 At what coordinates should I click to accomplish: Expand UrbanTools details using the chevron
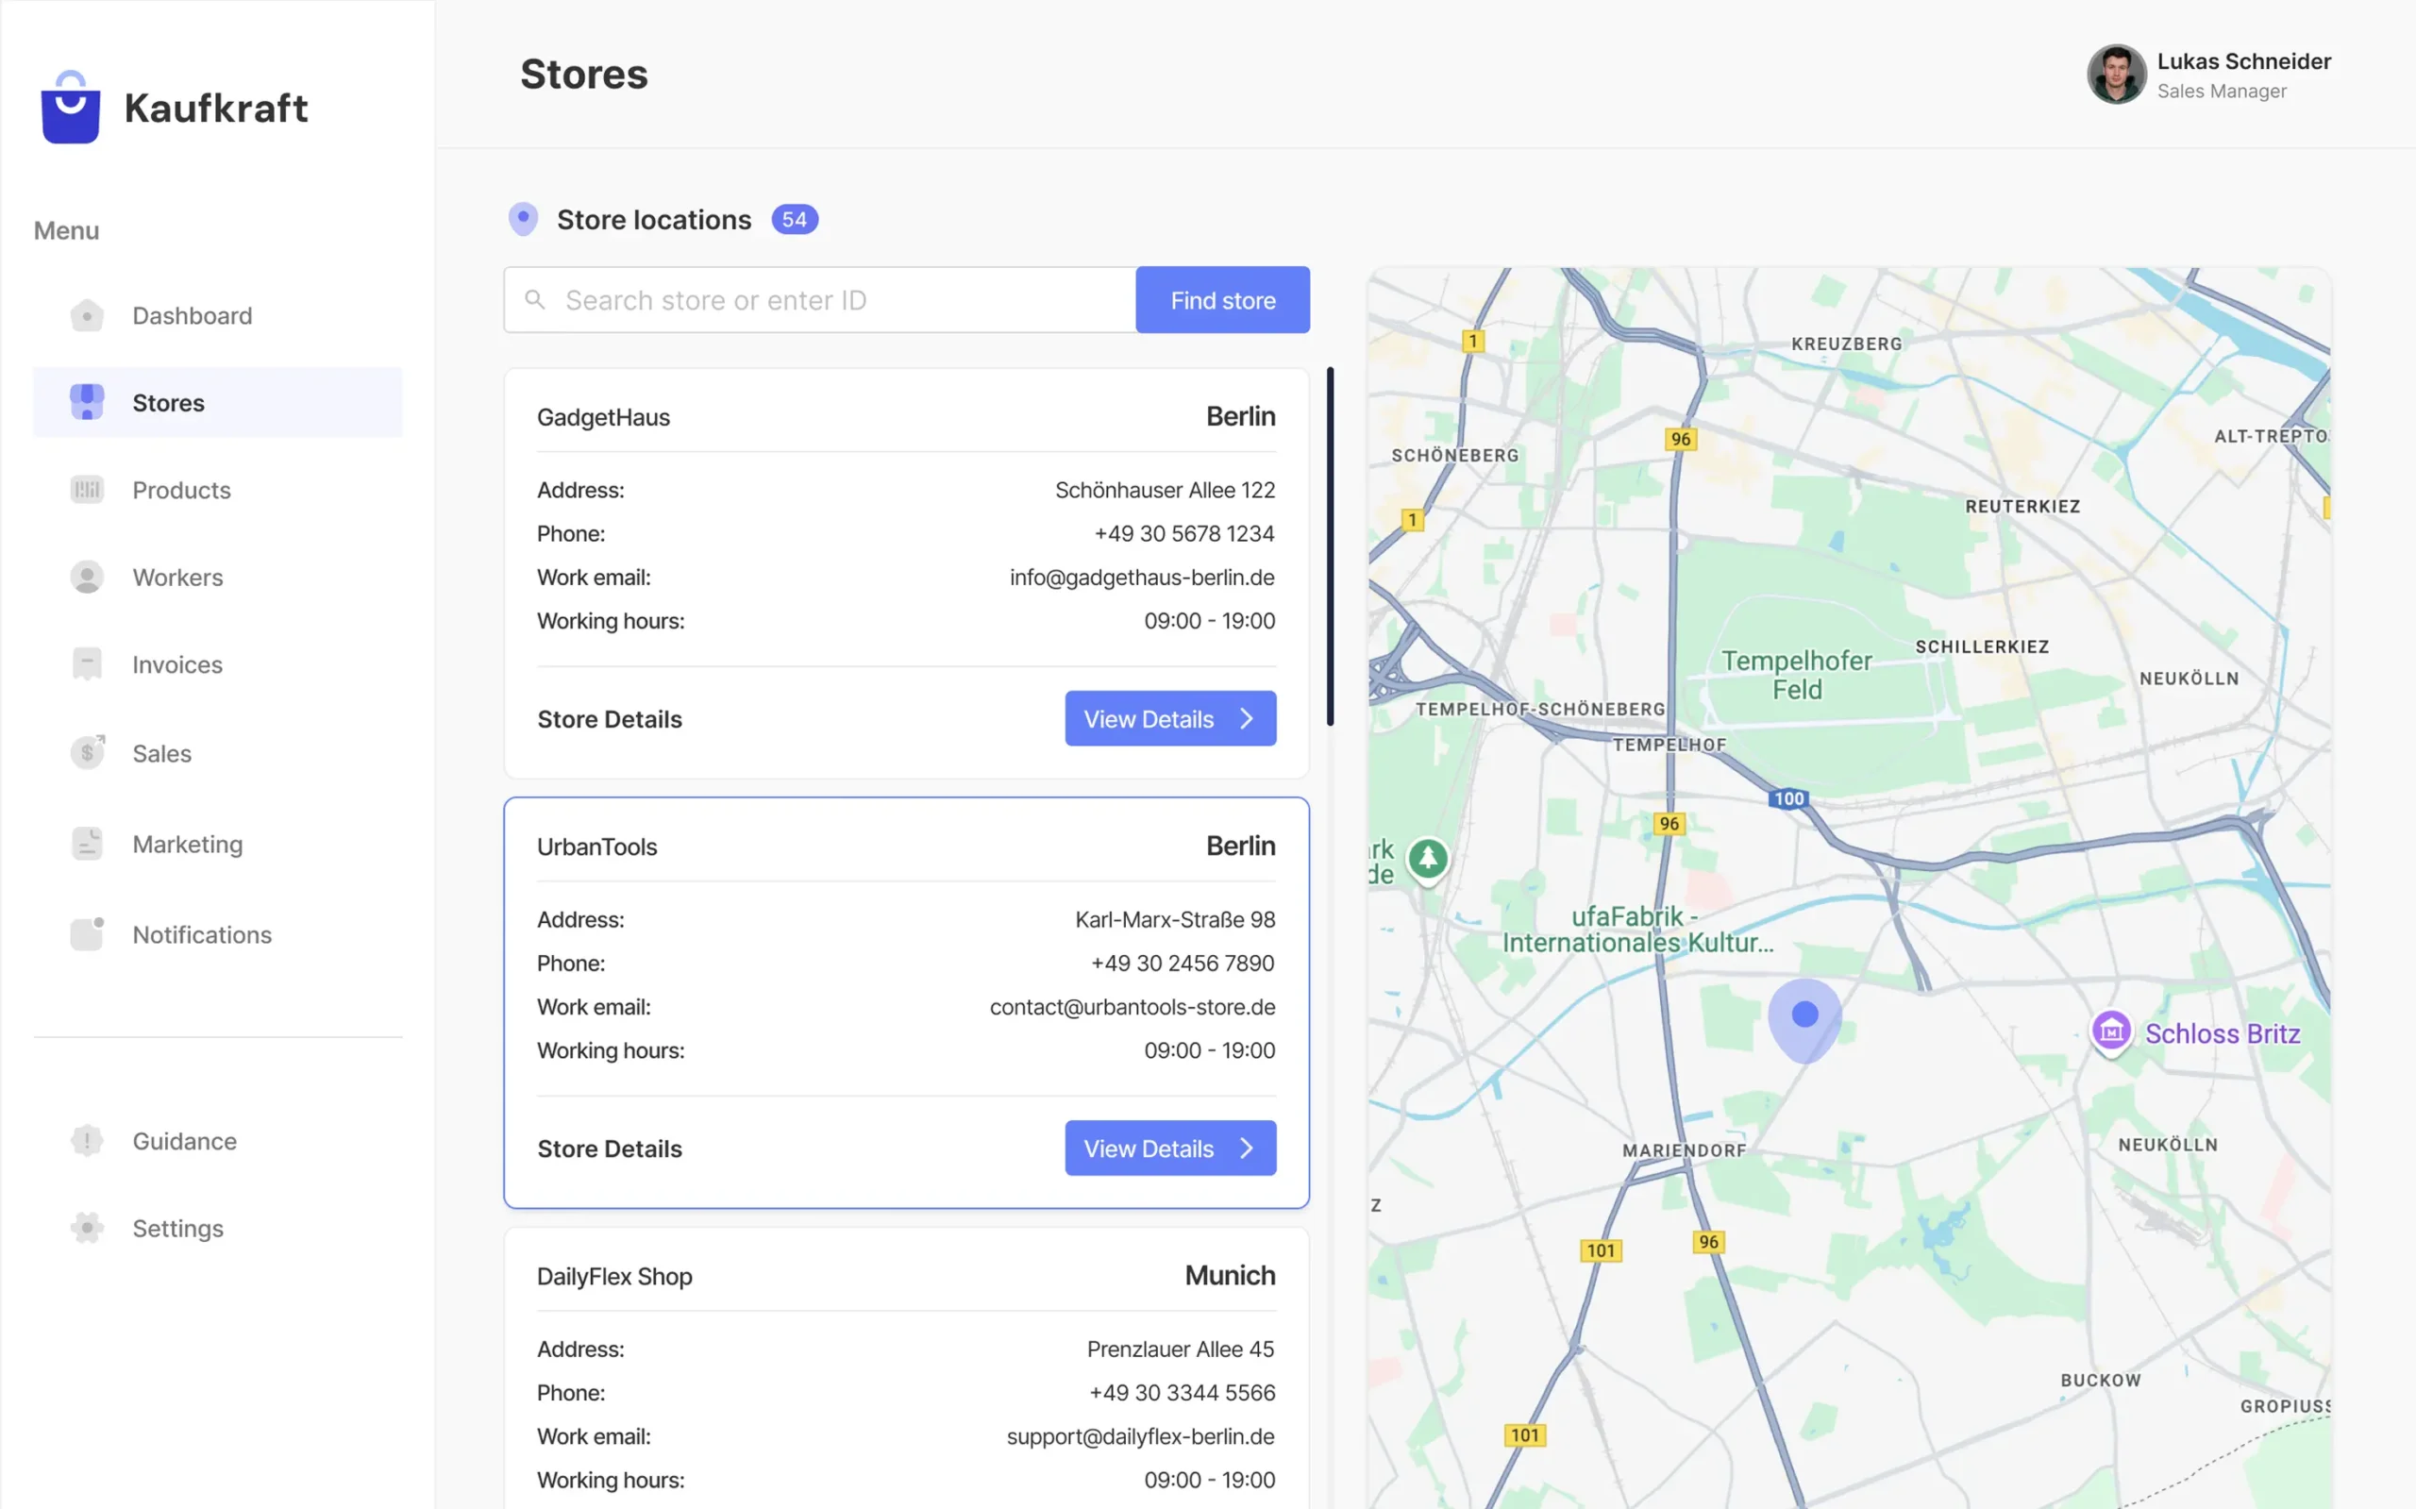click(1247, 1148)
